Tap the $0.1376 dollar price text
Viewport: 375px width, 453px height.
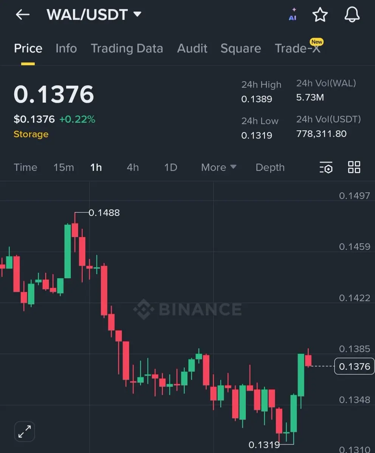[34, 119]
